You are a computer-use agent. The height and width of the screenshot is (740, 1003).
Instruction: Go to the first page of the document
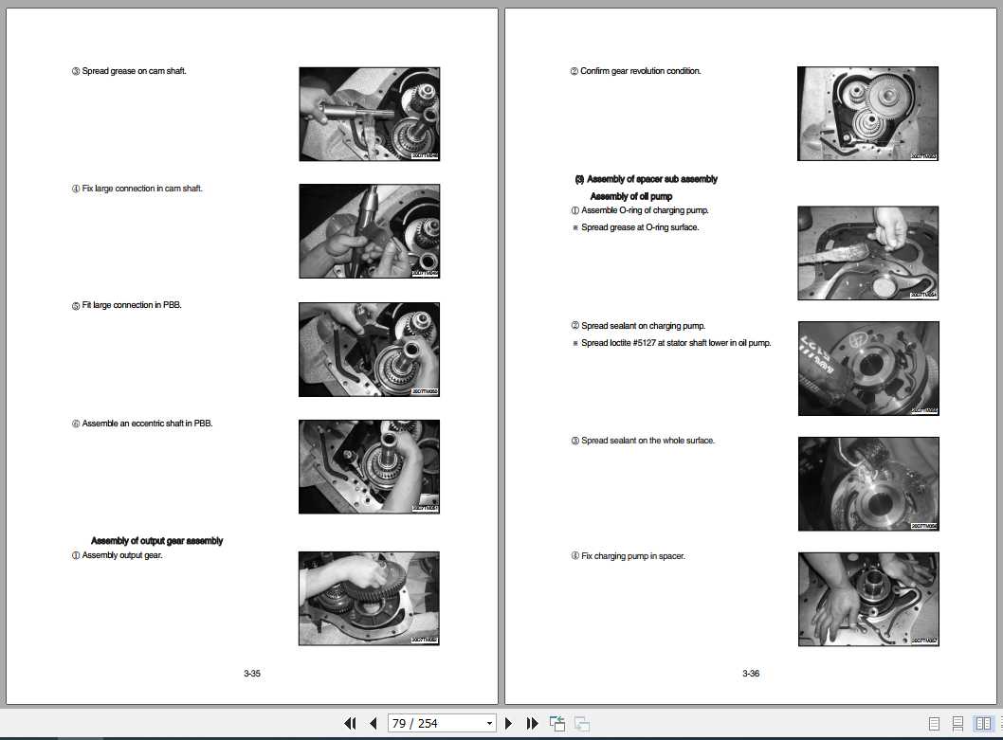point(350,723)
